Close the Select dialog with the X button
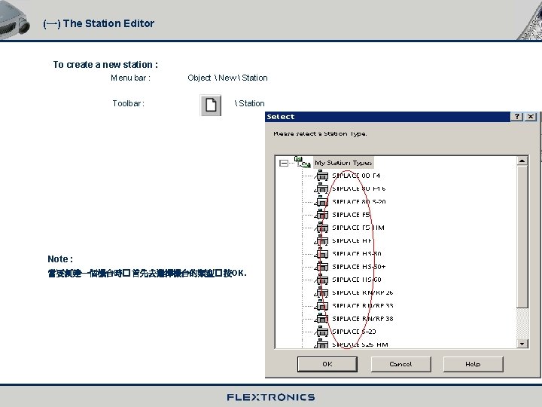 point(531,117)
